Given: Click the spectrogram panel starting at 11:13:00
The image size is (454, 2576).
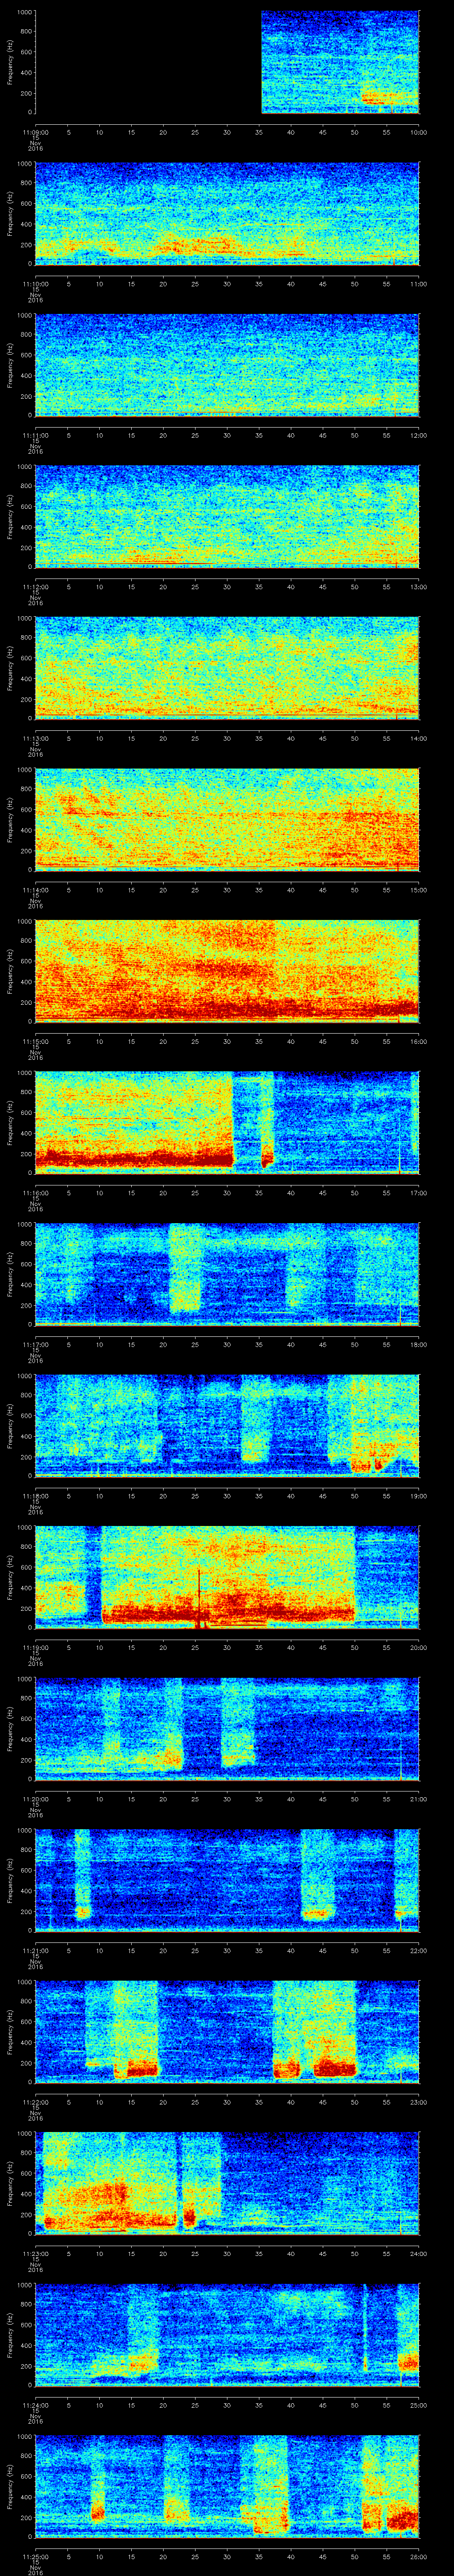Looking at the screenshot, I should (x=227, y=668).
